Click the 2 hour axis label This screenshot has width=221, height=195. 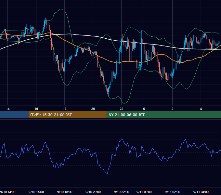coord(172,109)
